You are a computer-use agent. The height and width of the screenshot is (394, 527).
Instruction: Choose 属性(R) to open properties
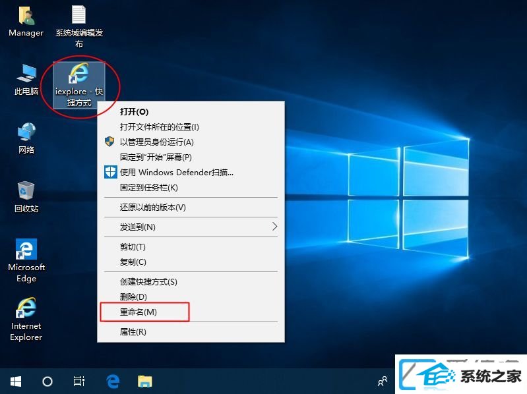(191, 332)
